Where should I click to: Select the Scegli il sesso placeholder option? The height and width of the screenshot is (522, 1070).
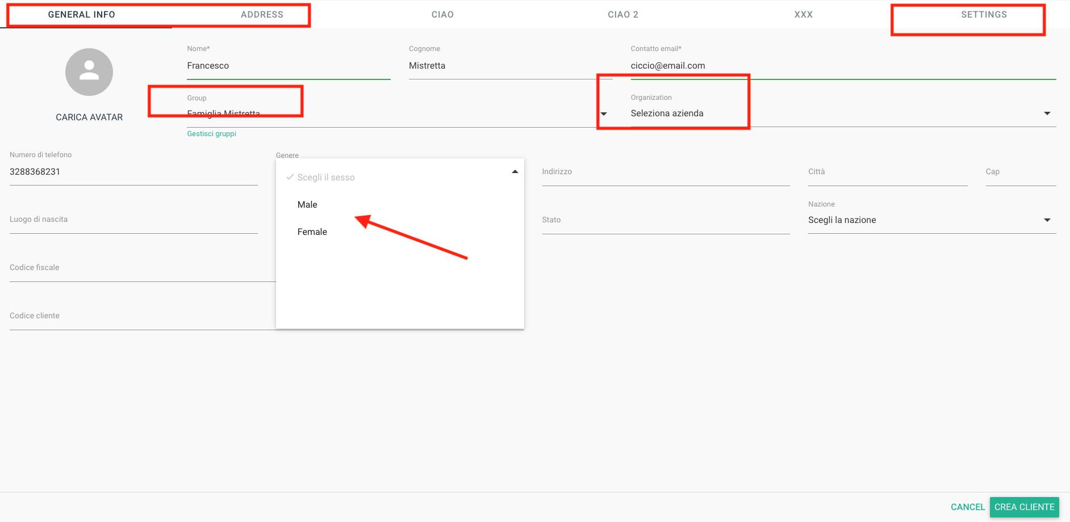point(325,178)
